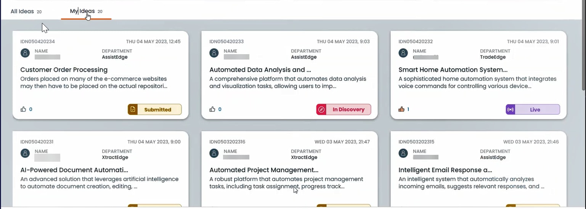The image size is (586, 209).
Task: Click user avatar on idea IDN050420234
Action: 25,53
